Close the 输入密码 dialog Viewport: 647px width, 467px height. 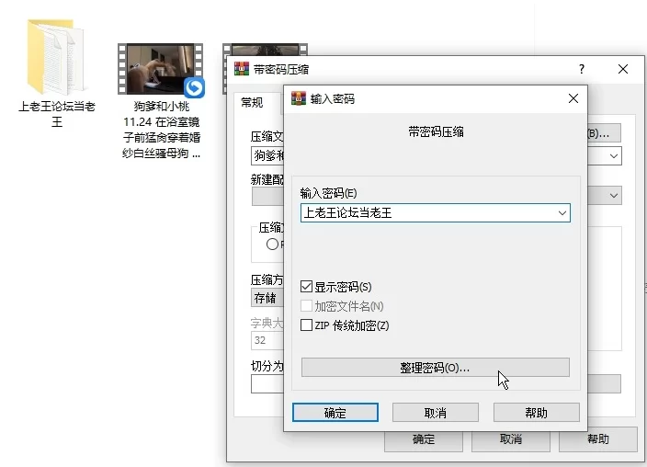pos(573,98)
